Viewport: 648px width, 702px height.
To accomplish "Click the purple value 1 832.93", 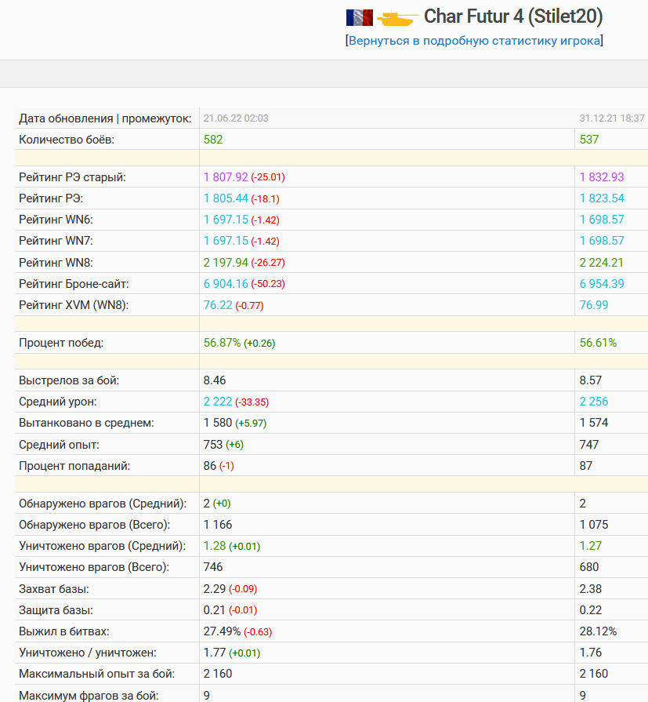I will pos(602,177).
